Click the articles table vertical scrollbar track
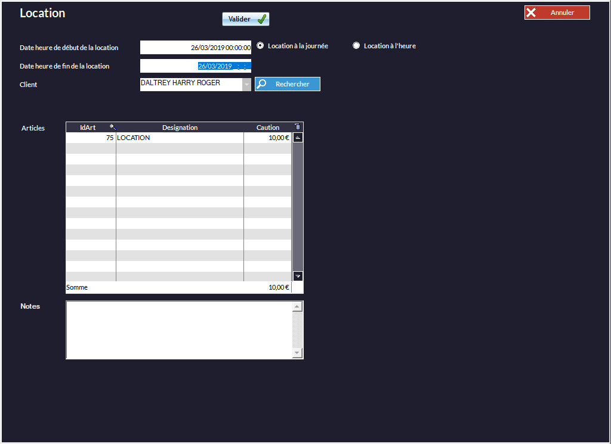The height and width of the screenshot is (444, 611). coord(298,203)
